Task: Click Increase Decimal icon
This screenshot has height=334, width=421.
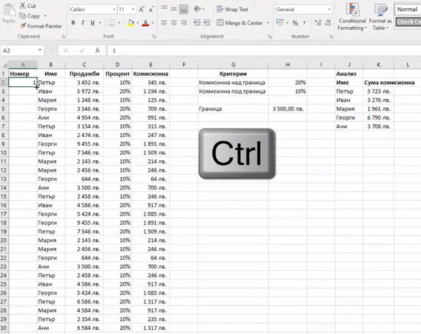Action: [318, 23]
